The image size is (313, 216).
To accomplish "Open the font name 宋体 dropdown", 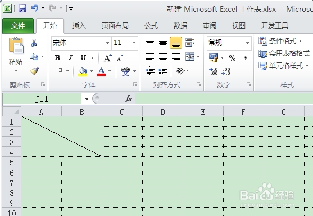I will [x=107, y=43].
